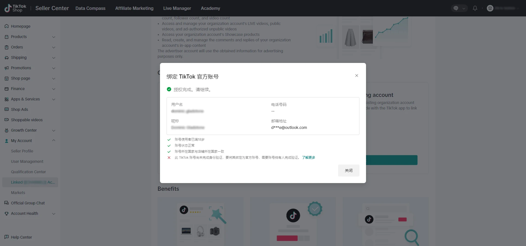Screen dimensions: 526x246
Task: Select Seller Profile under My Account
Action: tap(22, 151)
